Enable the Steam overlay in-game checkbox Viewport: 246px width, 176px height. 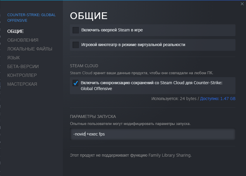pyautogui.click(x=76, y=30)
